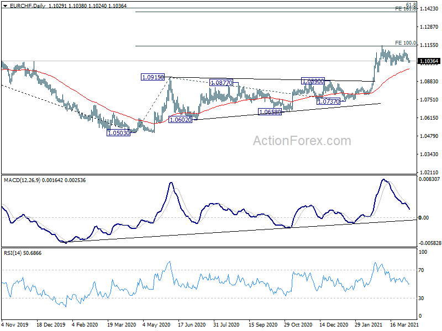
Task: Select the MACD(12,26,9) indicator label
Action: (x=22, y=180)
